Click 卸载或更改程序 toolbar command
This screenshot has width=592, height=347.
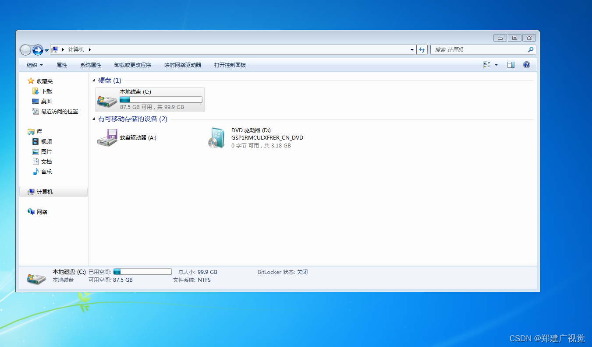(x=133, y=65)
